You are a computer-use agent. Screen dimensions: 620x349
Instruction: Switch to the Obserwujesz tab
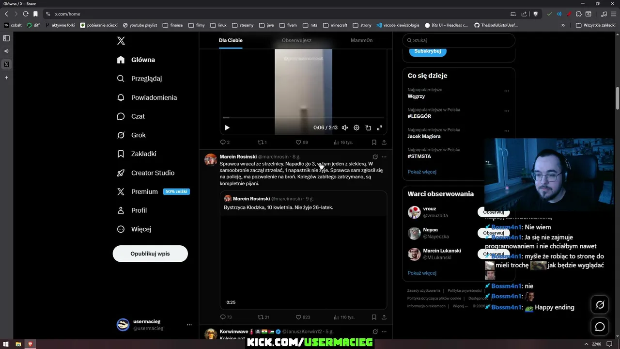click(296, 40)
